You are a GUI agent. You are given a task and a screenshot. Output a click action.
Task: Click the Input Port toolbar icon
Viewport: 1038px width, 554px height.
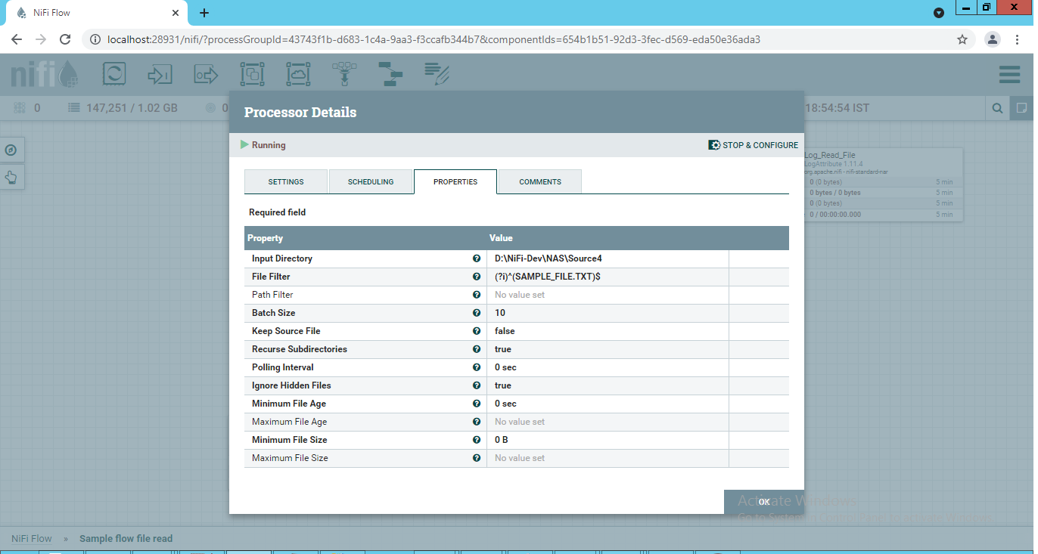(x=159, y=74)
